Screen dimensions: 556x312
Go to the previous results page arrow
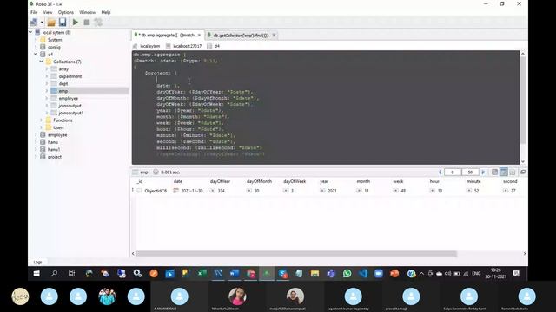[440, 172]
